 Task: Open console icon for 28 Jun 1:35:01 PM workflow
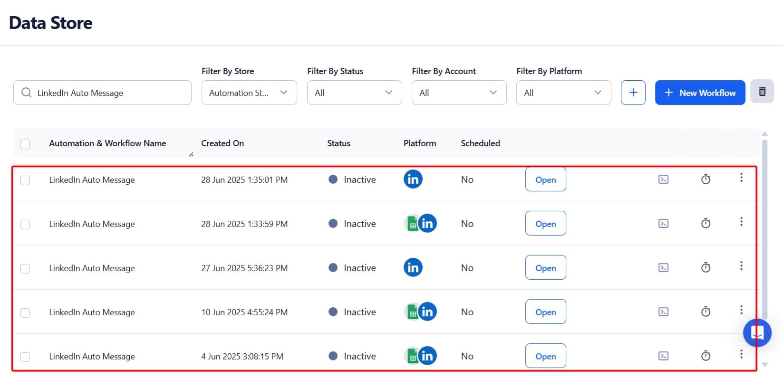coord(663,180)
